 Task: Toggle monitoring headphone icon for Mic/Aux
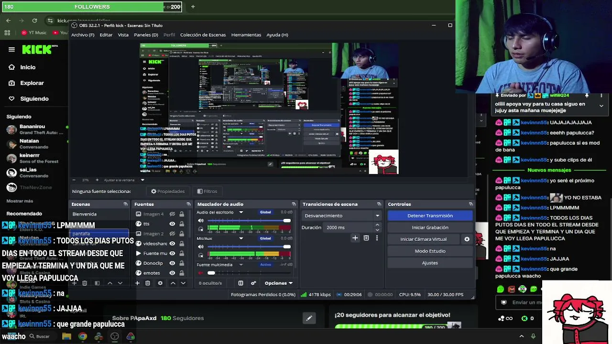coord(201,255)
